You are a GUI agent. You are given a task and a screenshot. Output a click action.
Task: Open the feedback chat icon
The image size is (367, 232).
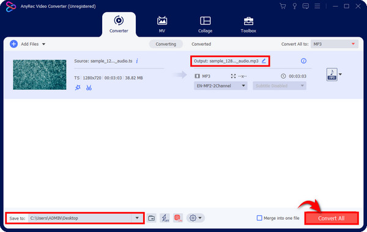tap(305, 6)
